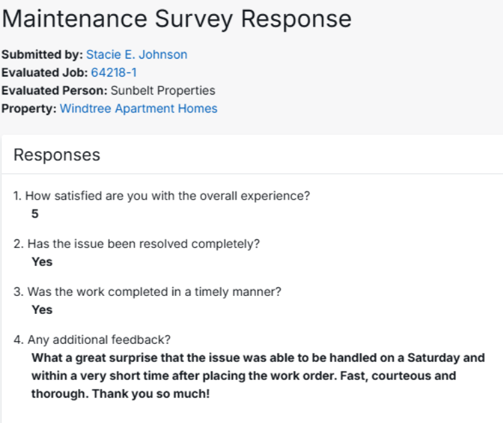Click the overall experience satisfaction question
Screen dimensions: 503x423
coord(162,196)
